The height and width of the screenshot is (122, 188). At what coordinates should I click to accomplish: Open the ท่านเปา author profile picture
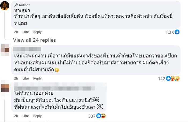(x=5, y=5)
